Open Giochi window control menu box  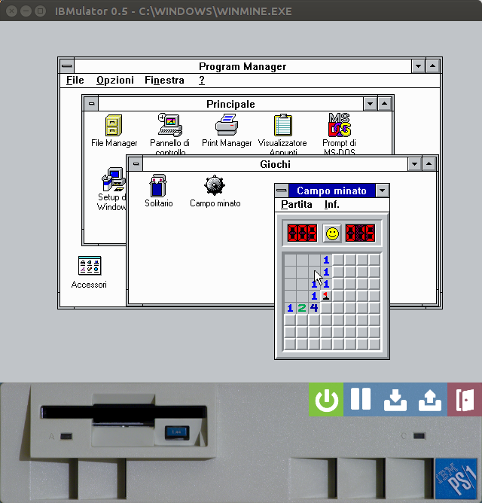(136, 164)
